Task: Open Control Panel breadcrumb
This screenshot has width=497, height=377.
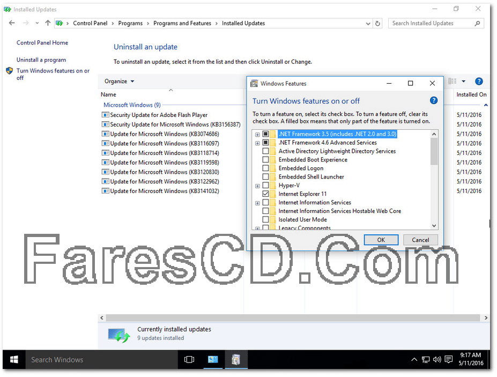Action: pyautogui.click(x=90, y=23)
